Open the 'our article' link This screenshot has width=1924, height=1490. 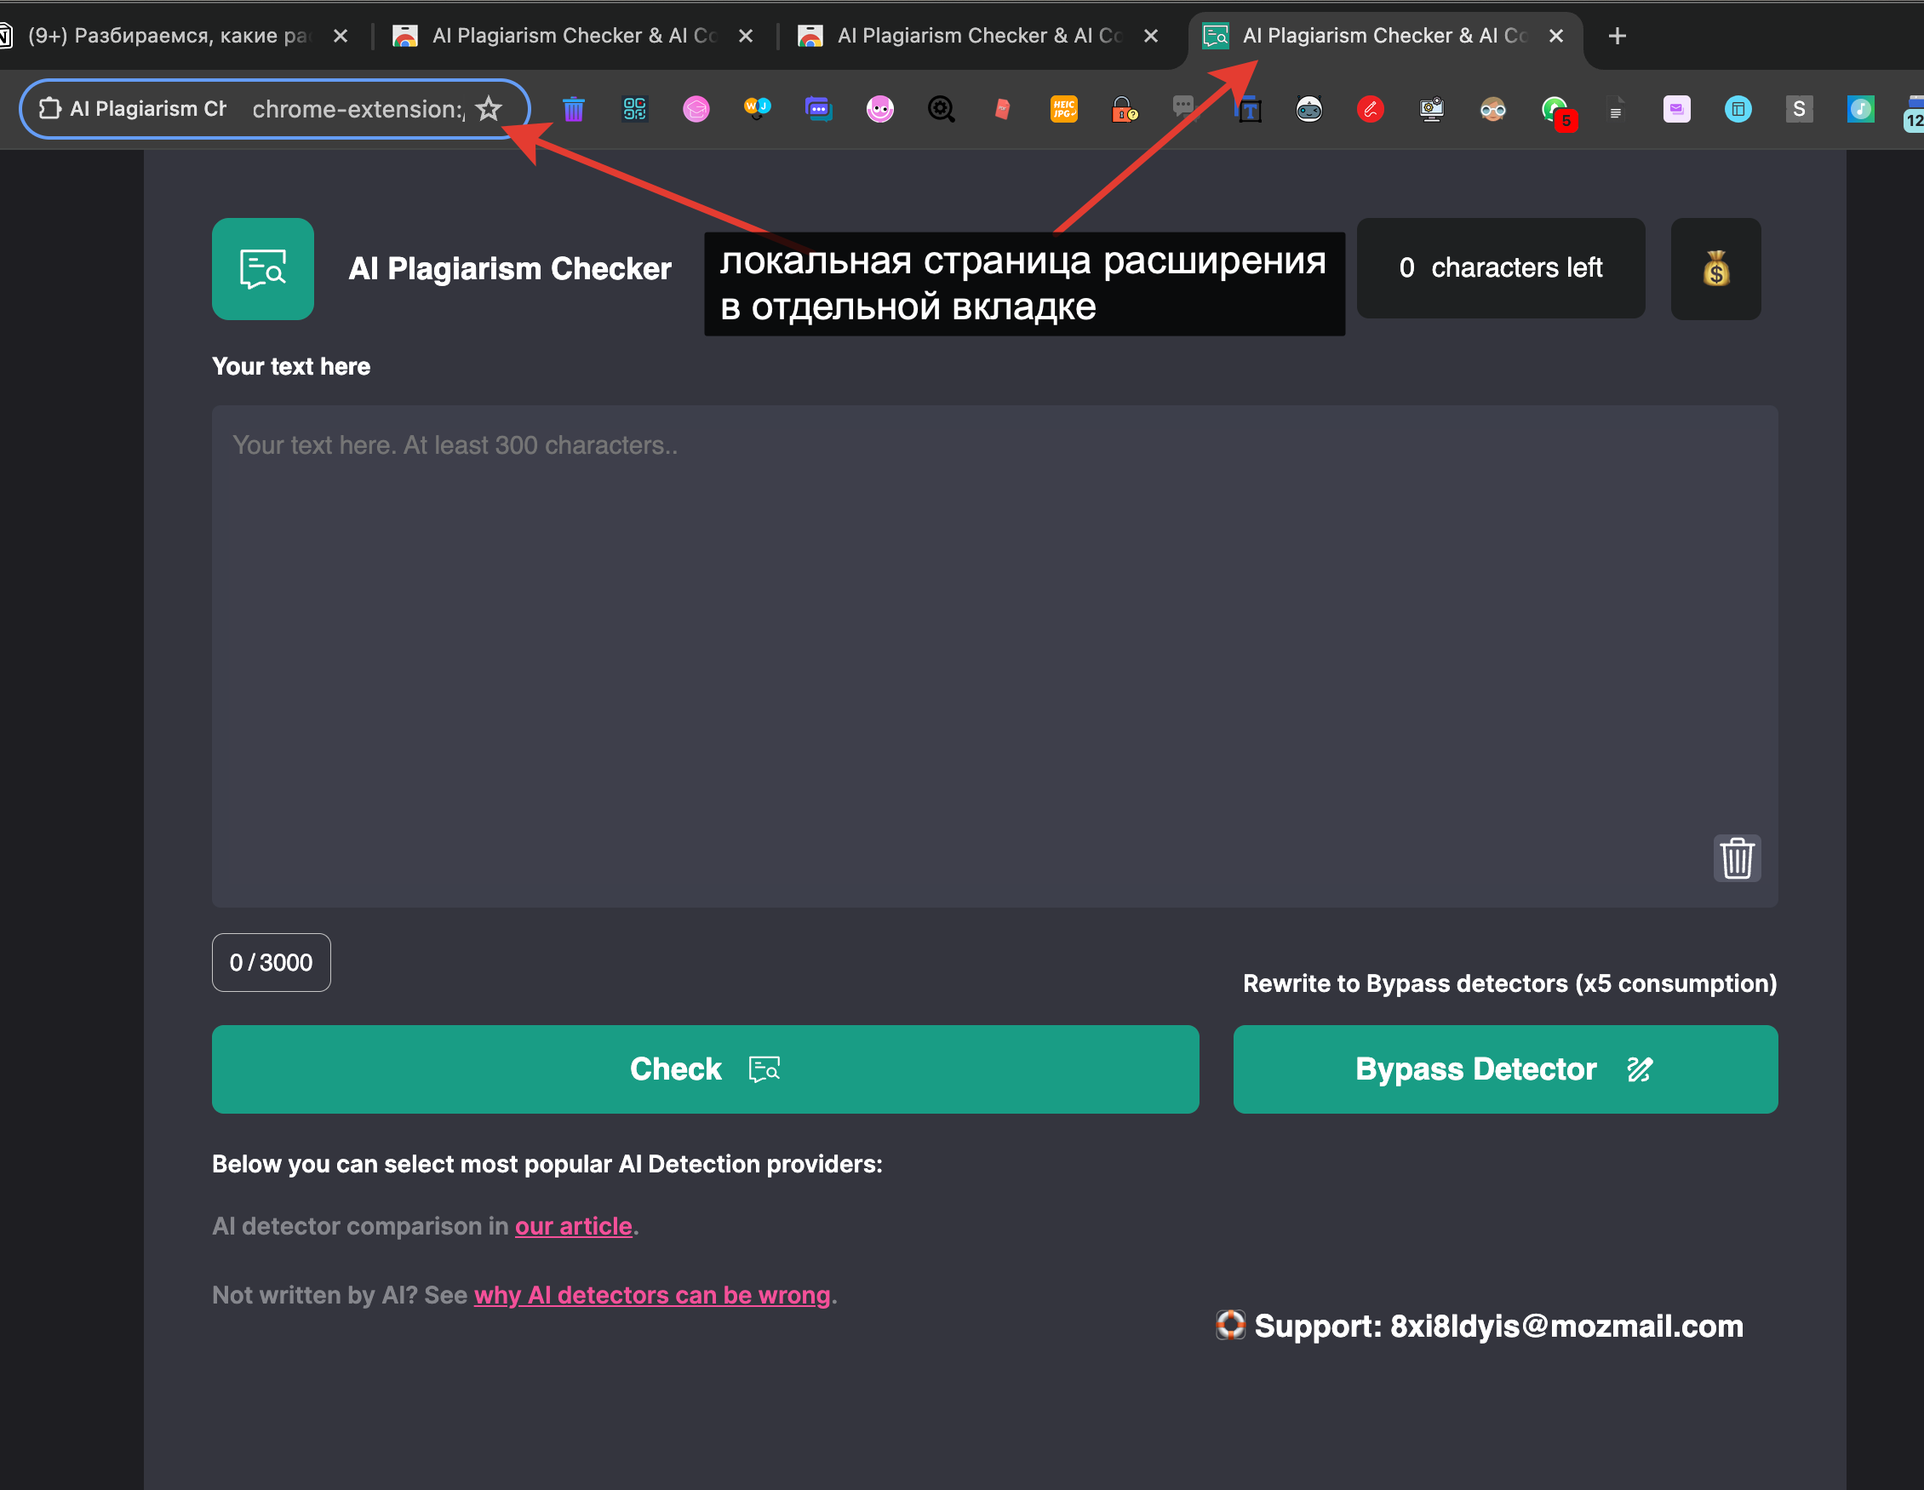click(574, 1226)
